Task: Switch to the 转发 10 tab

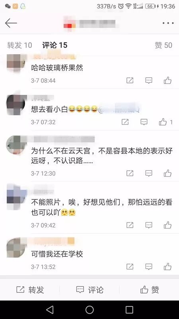Action: [x=19, y=45]
